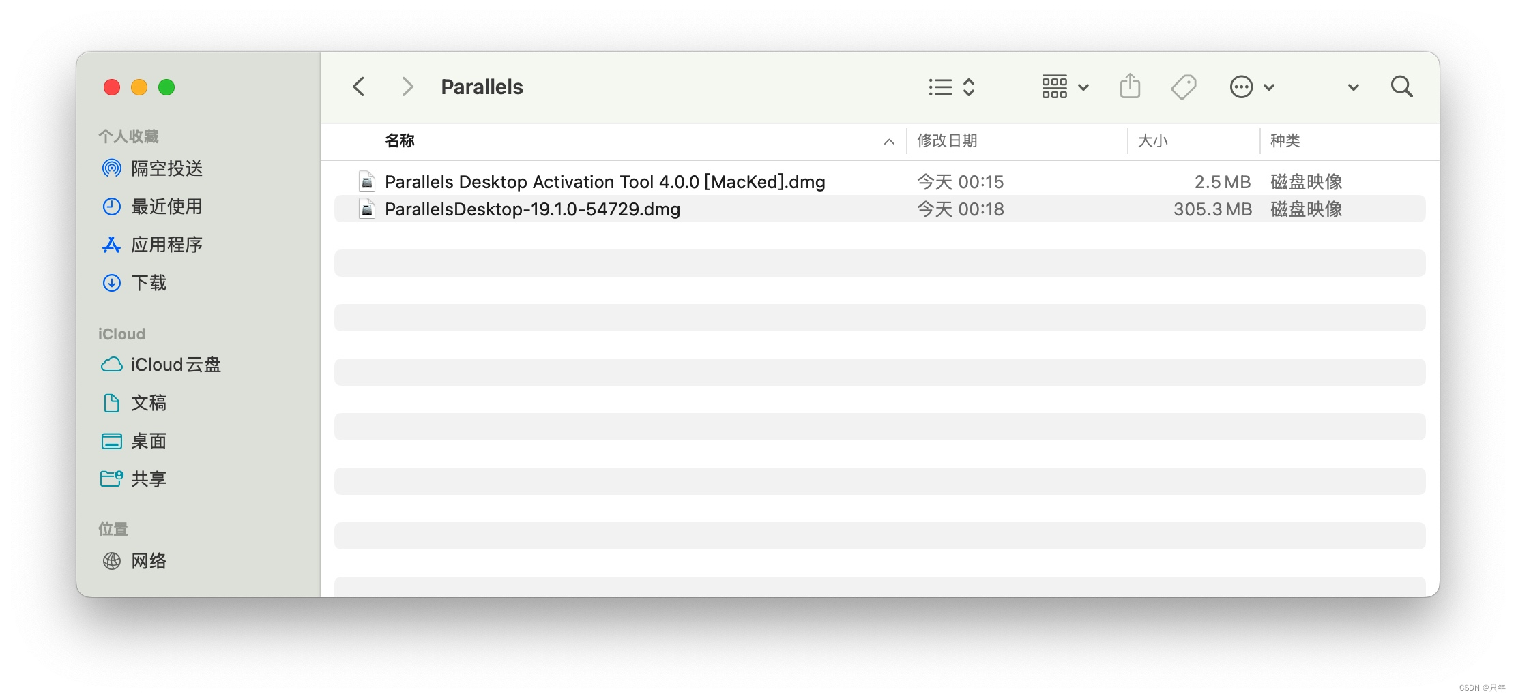
Task: Click the Tags toolbar icon
Action: coord(1184,87)
